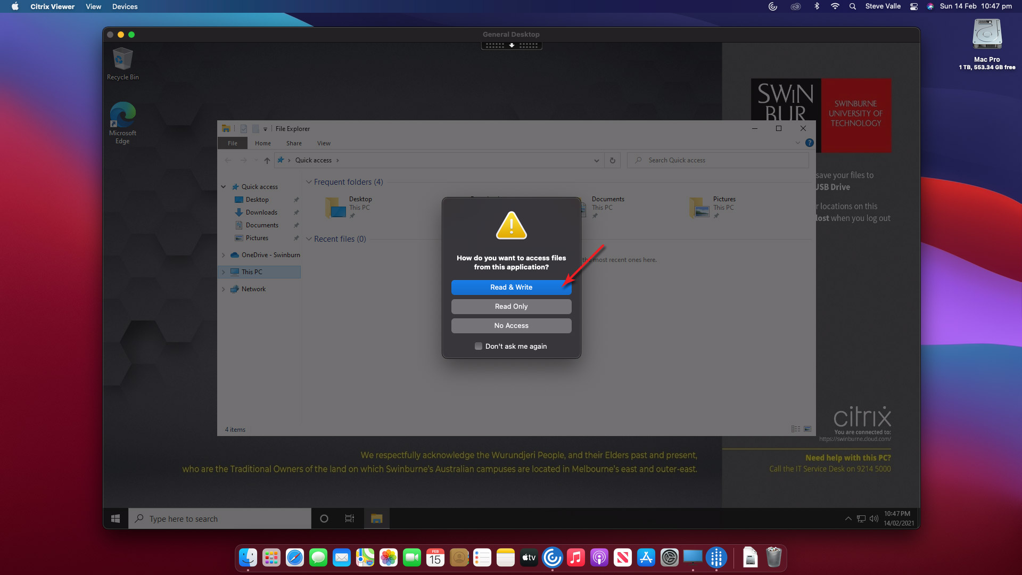Open Task View in the Windows taskbar
The height and width of the screenshot is (575, 1022).
pyautogui.click(x=349, y=519)
